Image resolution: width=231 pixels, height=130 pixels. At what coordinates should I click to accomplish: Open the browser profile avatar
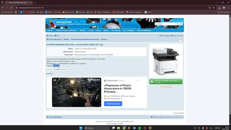pyautogui.click(x=224, y=8)
